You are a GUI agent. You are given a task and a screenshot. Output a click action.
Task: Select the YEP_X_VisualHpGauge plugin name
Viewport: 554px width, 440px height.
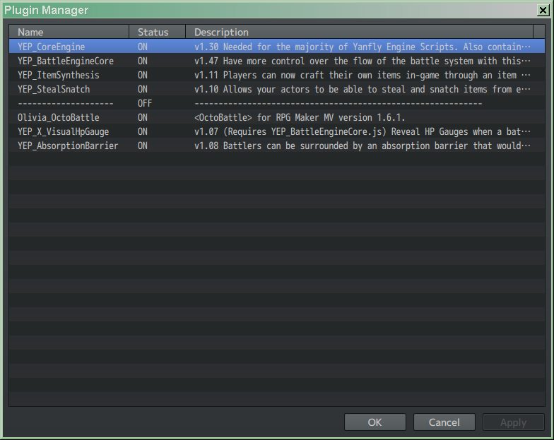[64, 131]
